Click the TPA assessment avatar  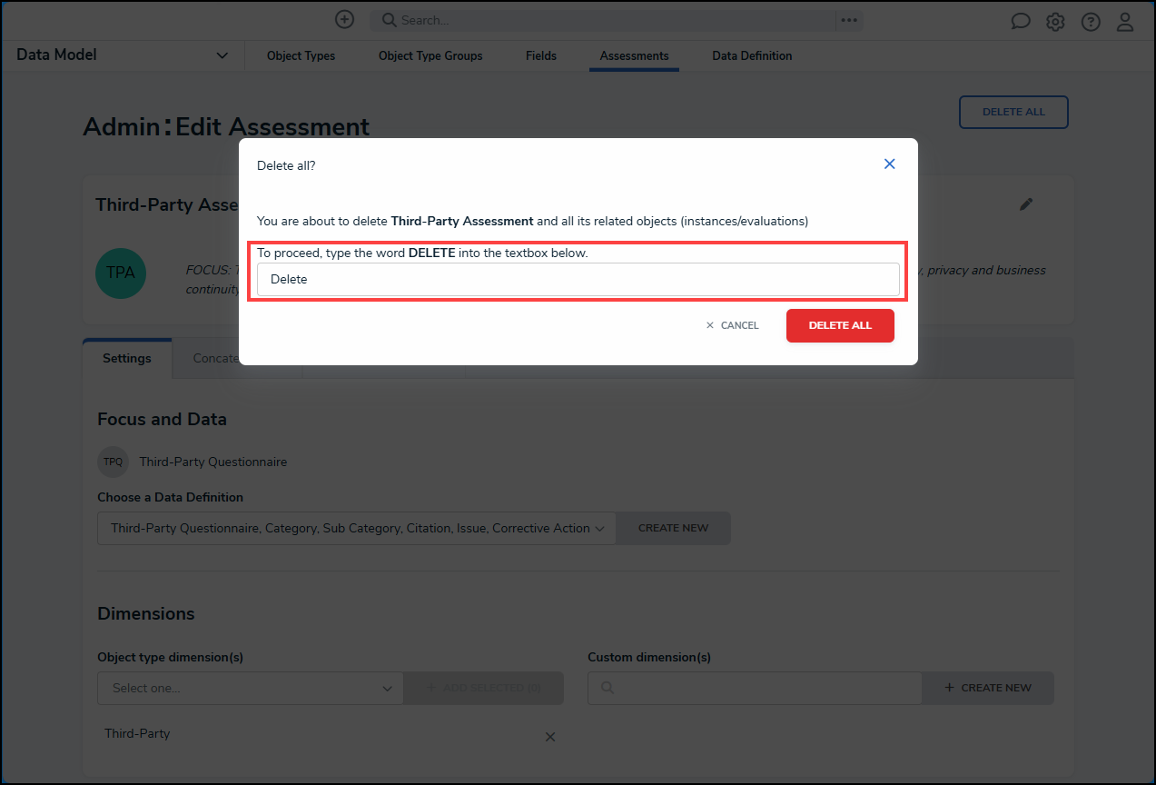[x=121, y=273]
